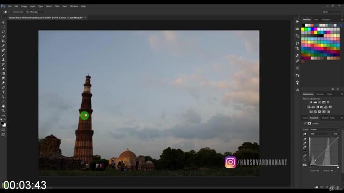Select the Pen tool

pyautogui.click(x=3, y=87)
